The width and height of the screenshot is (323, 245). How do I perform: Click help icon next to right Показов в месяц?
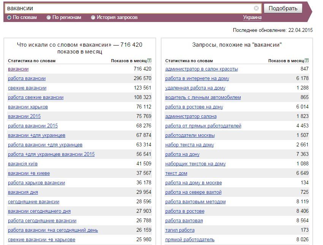click(307, 60)
